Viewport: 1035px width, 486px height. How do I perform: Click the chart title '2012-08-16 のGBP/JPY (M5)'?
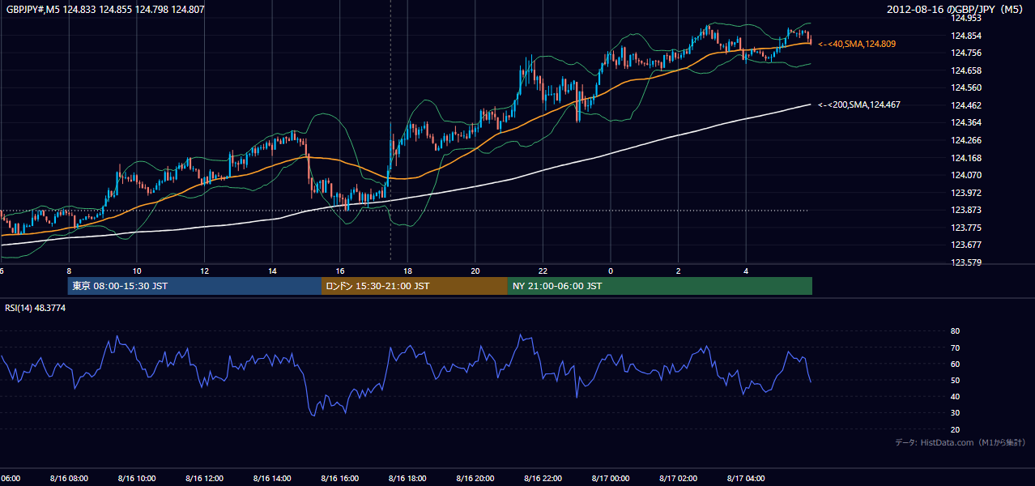[x=956, y=10]
